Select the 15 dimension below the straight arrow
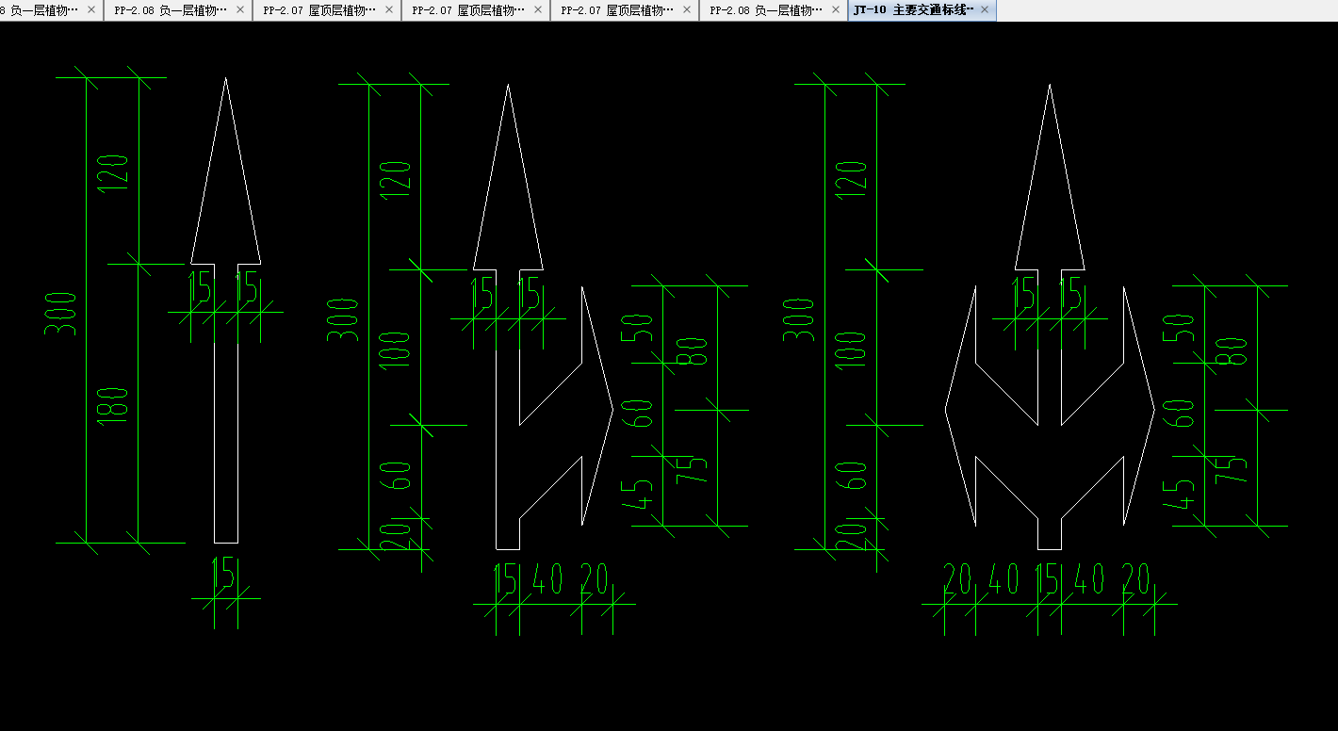The image size is (1338, 731). pos(222,573)
